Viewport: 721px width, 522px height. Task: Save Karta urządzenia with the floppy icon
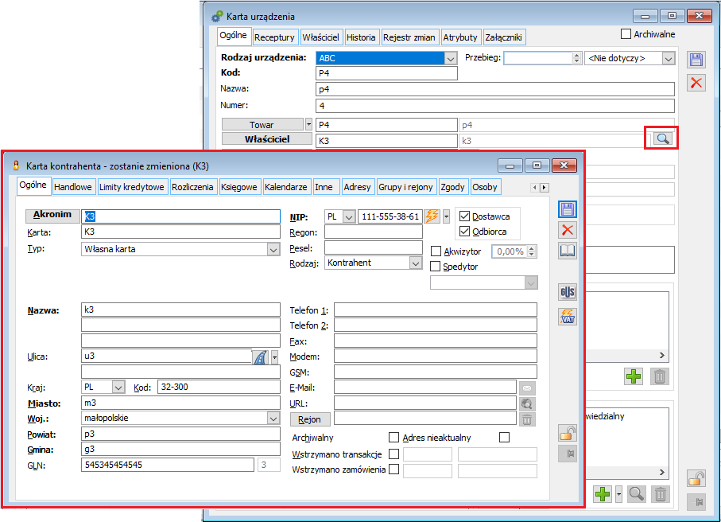[x=696, y=60]
